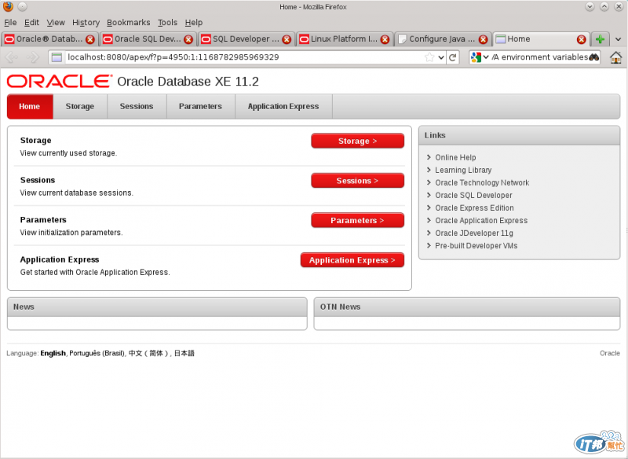Open the Bookmarks menu
The width and height of the screenshot is (628, 459).
click(128, 23)
